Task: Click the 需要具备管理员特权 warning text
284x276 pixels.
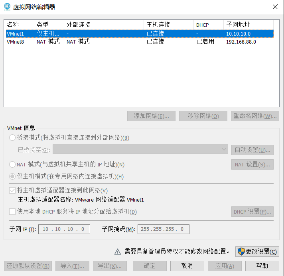Action: [x=177, y=252]
